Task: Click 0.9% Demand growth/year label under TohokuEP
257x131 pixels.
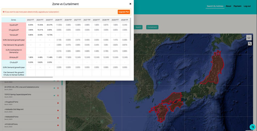Action: click(14, 40)
